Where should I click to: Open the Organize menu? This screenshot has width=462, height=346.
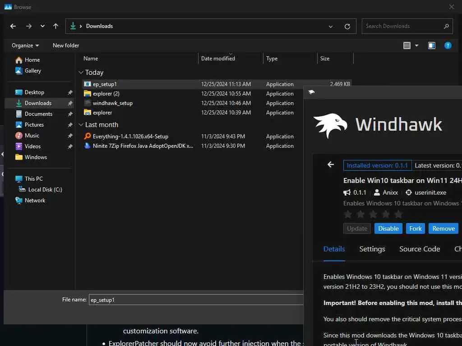click(x=25, y=46)
